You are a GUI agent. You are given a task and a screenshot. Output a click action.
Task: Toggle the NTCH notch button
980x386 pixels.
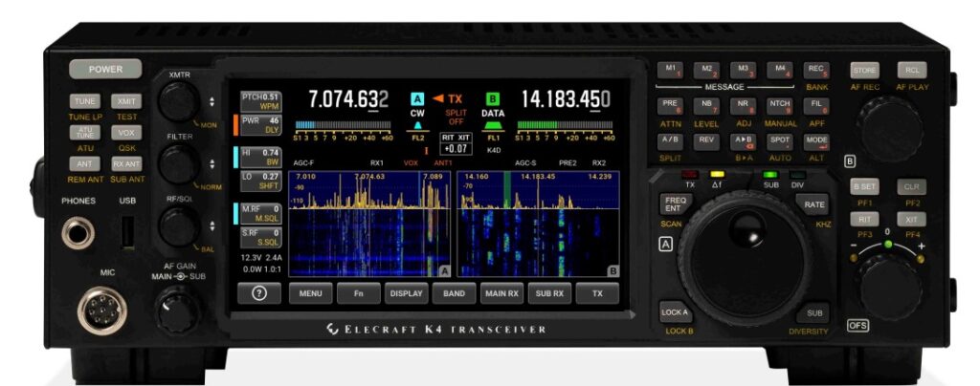point(779,105)
